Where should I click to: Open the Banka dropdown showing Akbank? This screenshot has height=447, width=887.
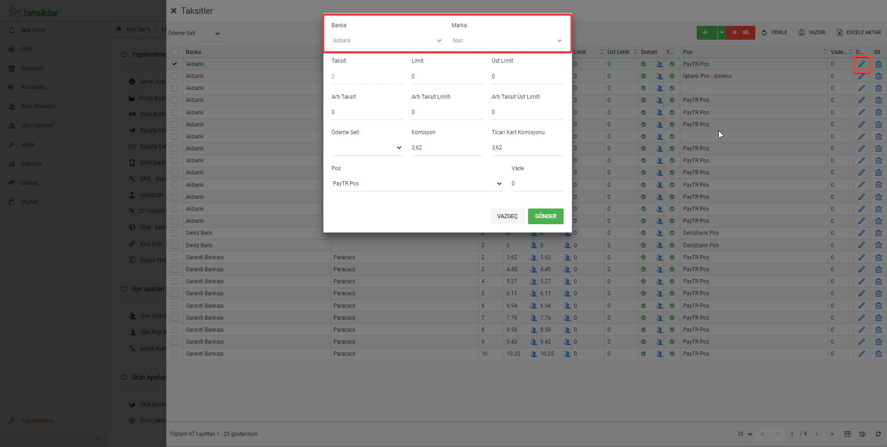click(x=387, y=41)
